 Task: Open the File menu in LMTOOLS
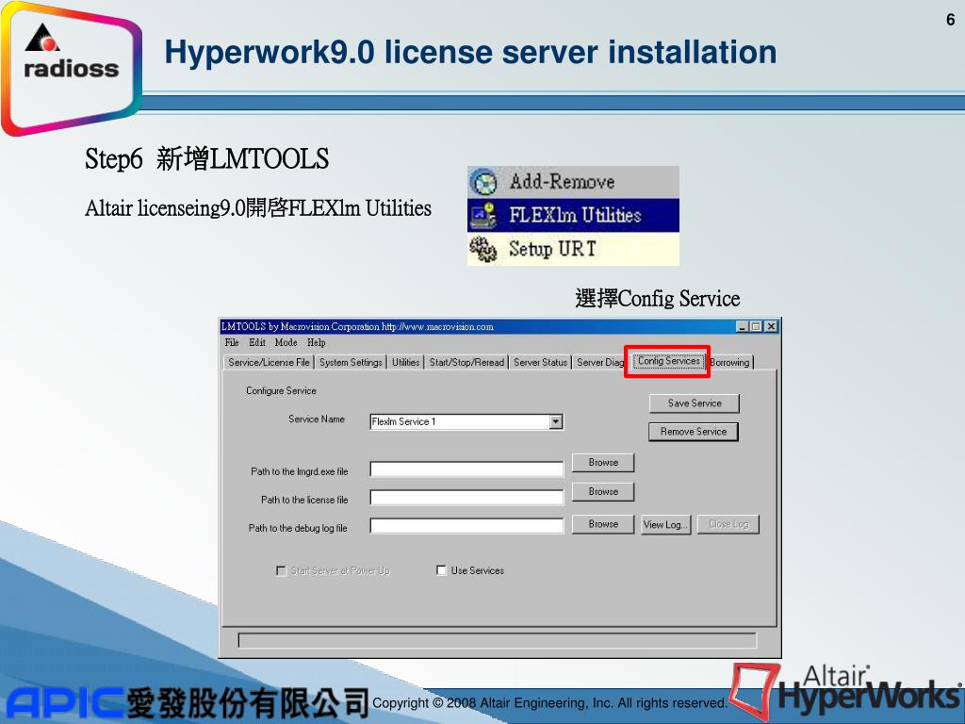[232, 343]
